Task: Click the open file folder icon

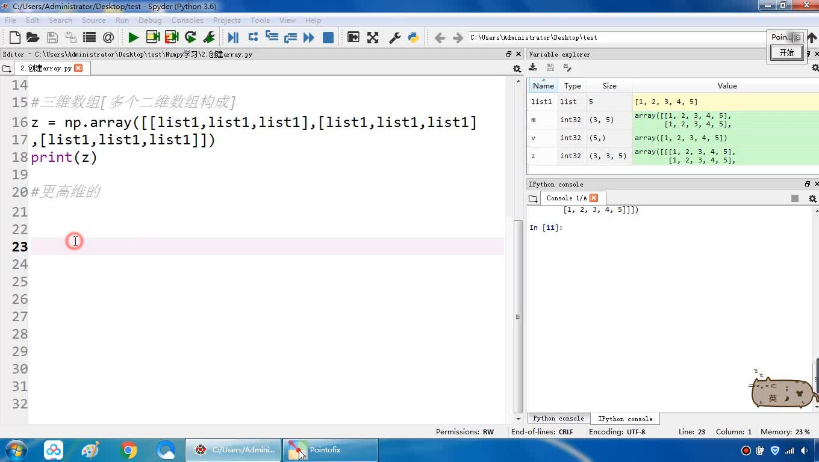Action: pyautogui.click(x=33, y=37)
